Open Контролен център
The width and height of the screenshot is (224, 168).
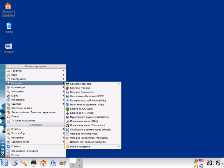(x=36, y=108)
